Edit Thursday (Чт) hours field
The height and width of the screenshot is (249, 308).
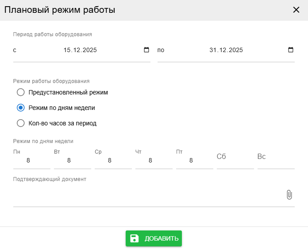[x=154, y=161]
